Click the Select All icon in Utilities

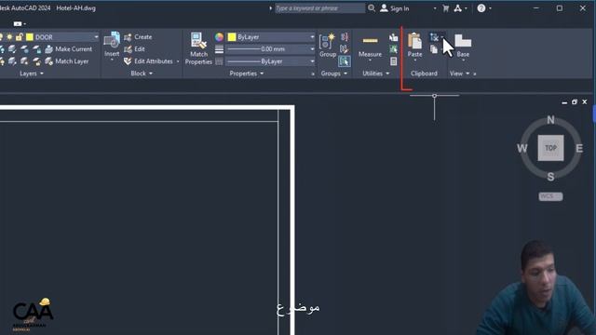click(393, 49)
